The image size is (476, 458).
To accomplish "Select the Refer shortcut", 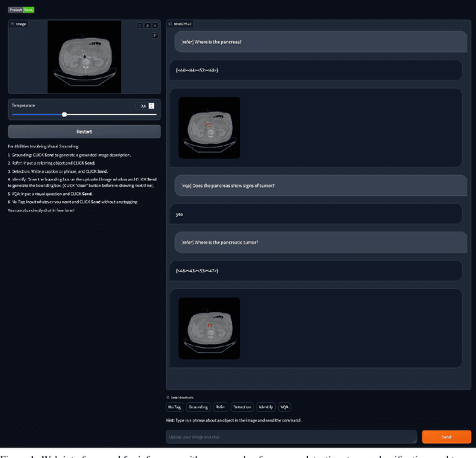I will point(221,407).
